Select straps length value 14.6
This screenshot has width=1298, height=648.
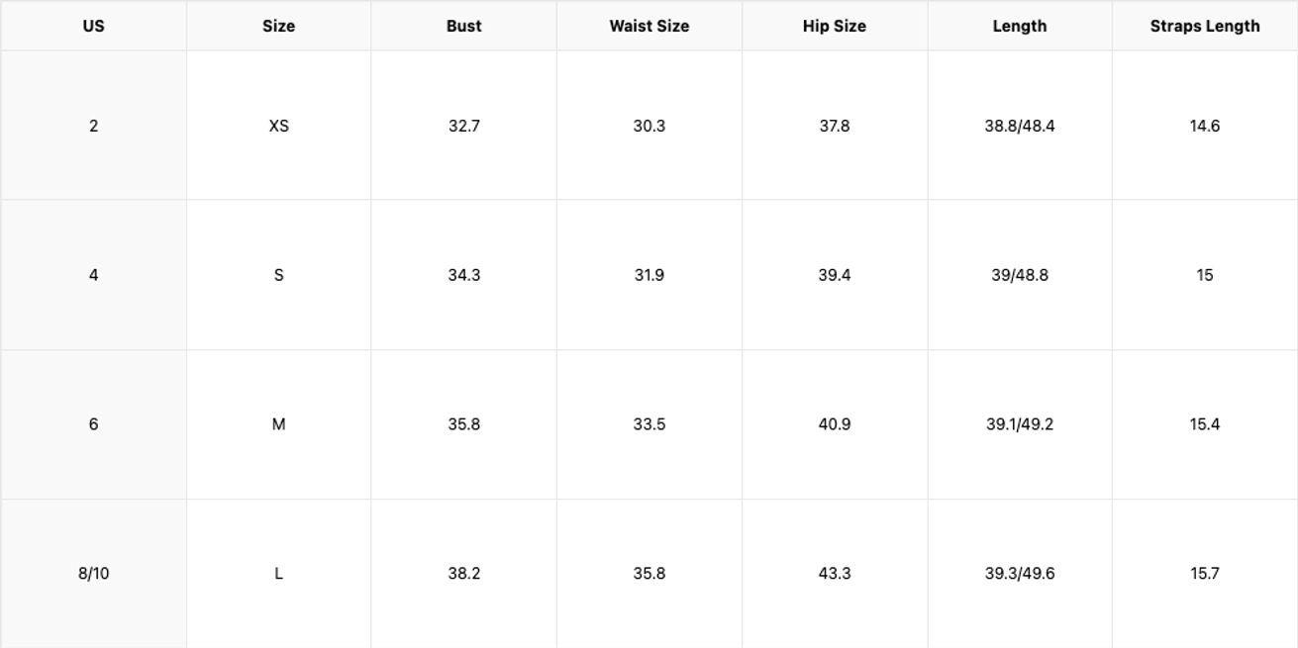(x=1204, y=127)
